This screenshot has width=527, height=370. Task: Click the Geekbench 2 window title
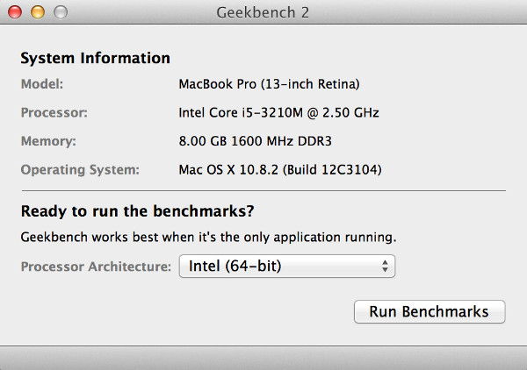[262, 13]
